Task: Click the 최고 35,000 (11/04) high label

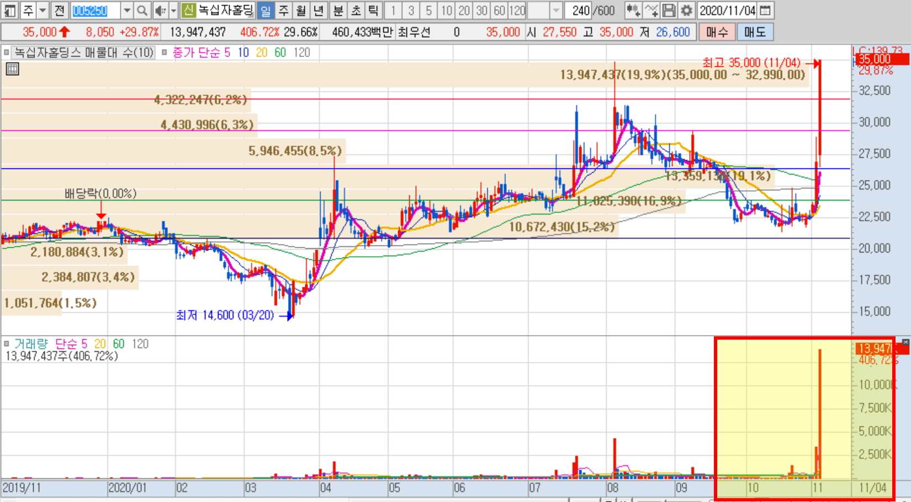Action: coord(751,62)
